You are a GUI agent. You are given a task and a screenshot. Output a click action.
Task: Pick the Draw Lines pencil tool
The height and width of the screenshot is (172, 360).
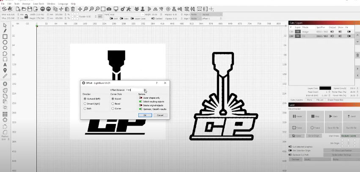(x=5, y=31)
